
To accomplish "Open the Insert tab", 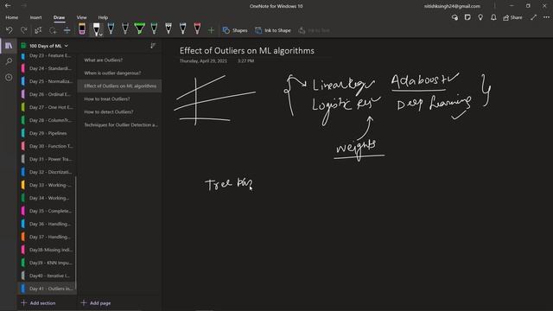I will pos(35,17).
